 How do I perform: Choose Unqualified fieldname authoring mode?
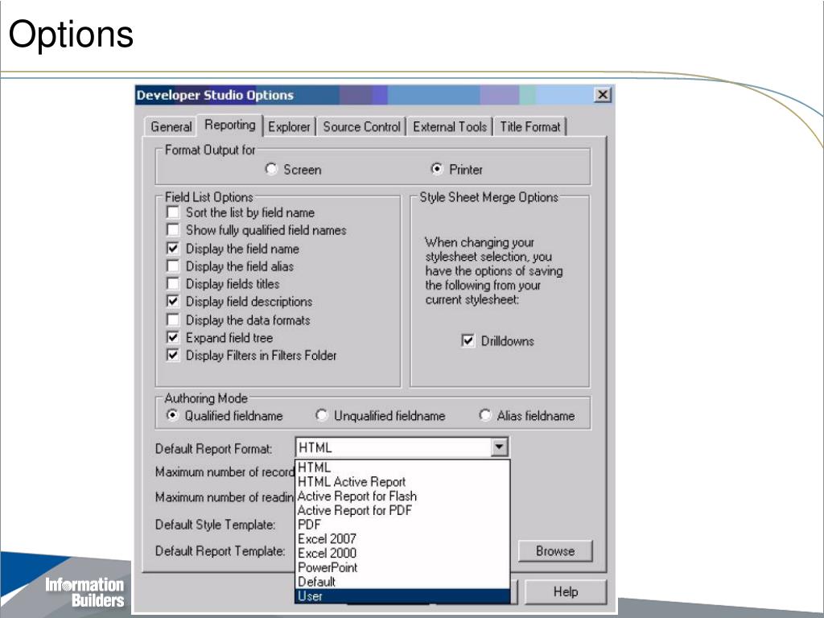point(321,415)
